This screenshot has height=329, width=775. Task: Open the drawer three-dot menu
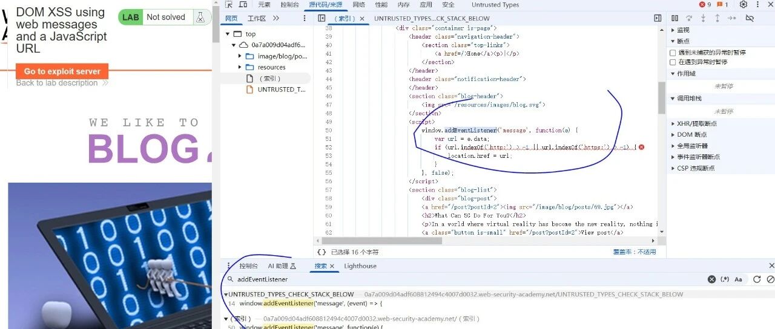pos(229,266)
